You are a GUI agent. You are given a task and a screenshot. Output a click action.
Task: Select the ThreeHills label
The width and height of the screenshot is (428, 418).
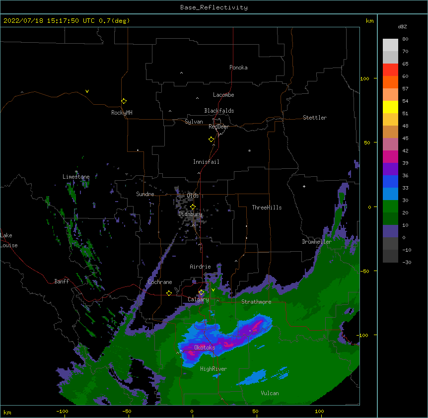tap(267, 208)
